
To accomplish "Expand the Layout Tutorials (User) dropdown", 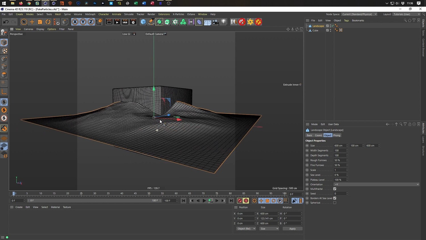I will pos(406,14).
